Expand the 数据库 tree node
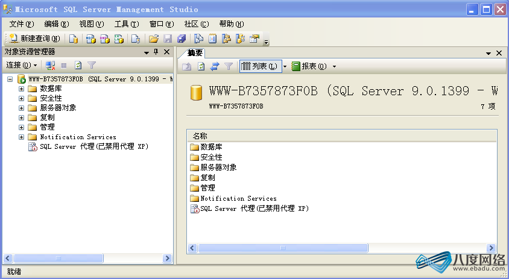 point(22,89)
